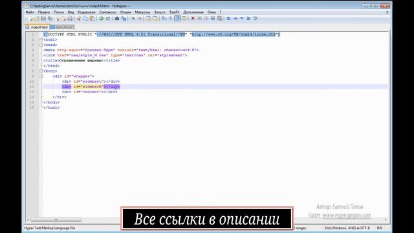Click the green checkmark spell-check icon
This screenshot has height=233, width=414.
pos(256,19)
